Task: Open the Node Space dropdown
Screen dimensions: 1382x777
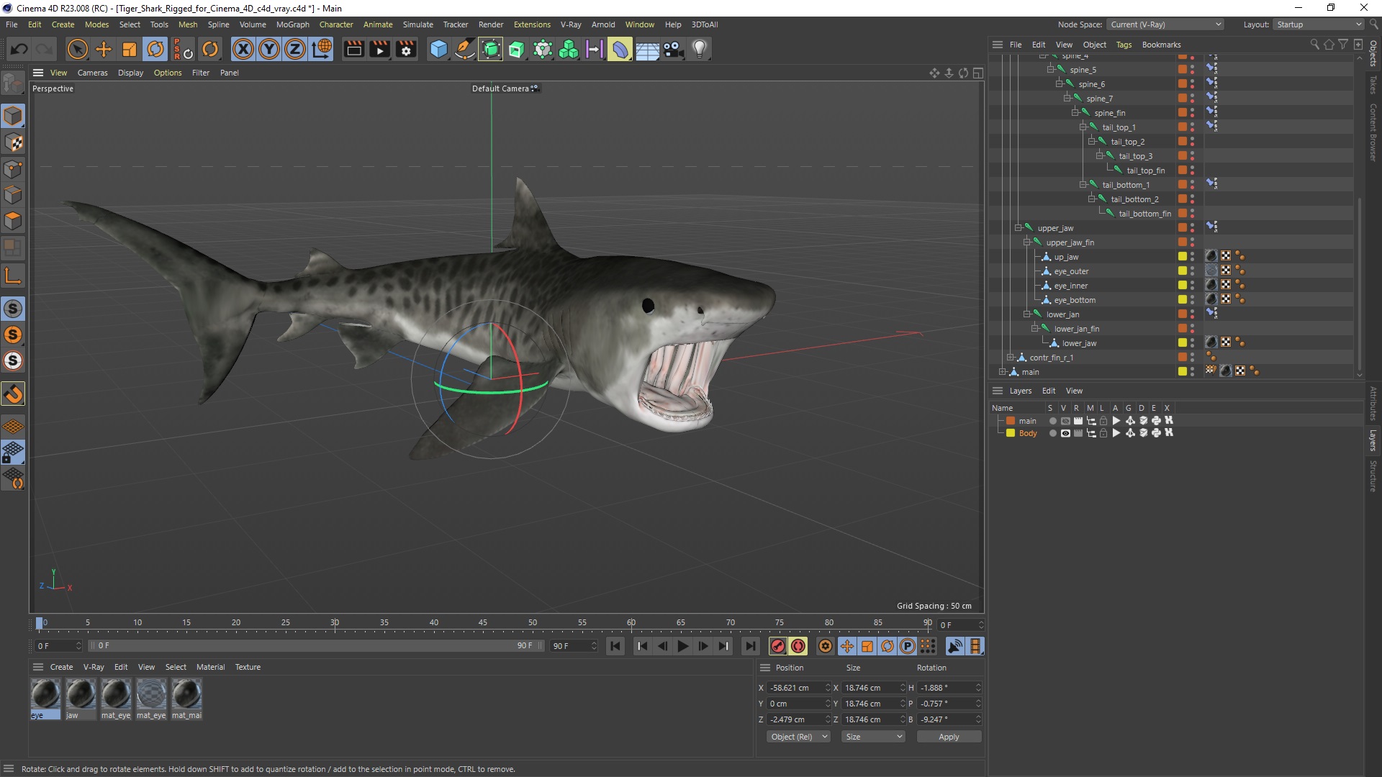Action: [1165, 24]
